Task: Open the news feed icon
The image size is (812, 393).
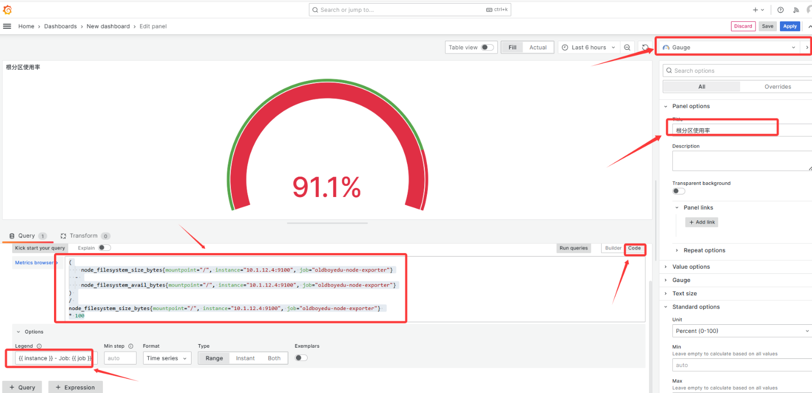Action: click(x=796, y=10)
